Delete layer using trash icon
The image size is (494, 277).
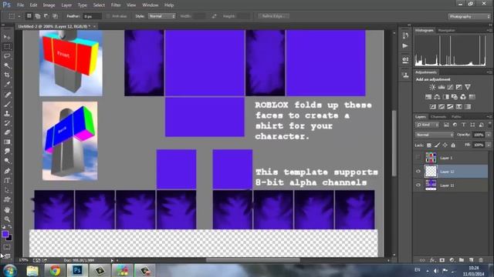tap(481, 260)
